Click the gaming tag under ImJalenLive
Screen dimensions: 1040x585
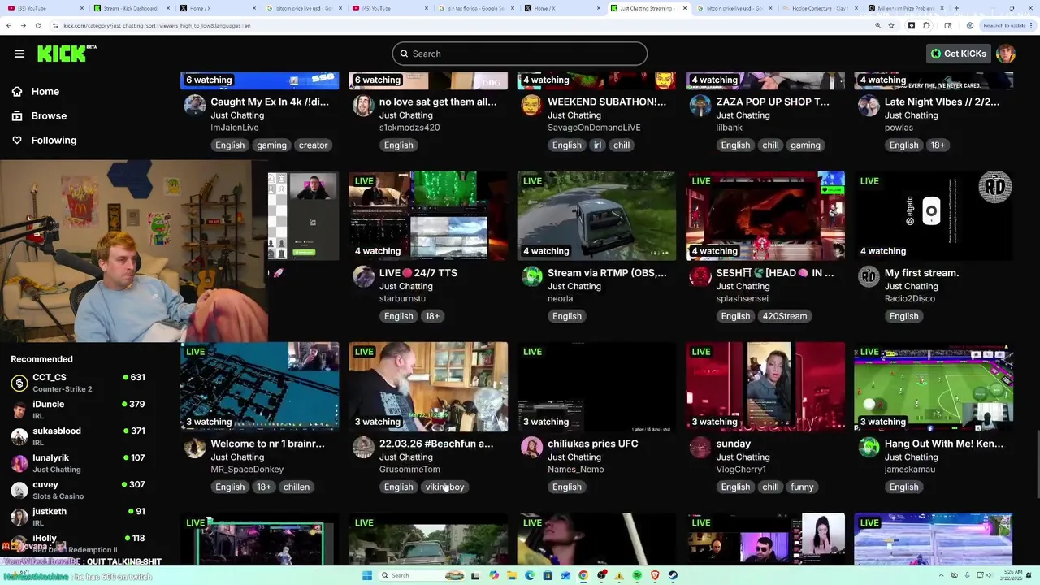click(x=271, y=145)
